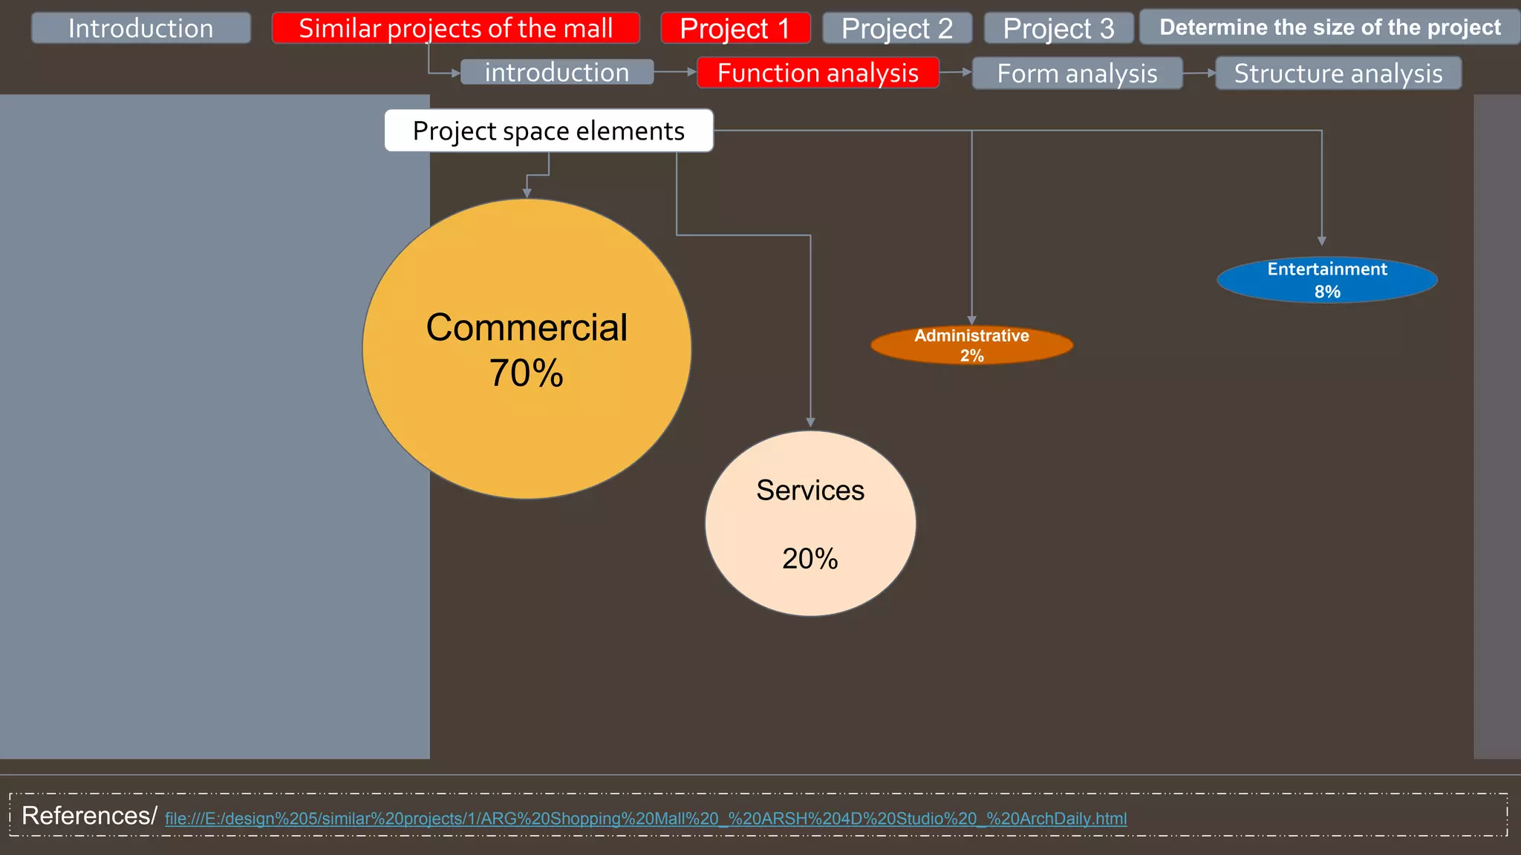
Task: Jump to the Form analysis step
Action: pos(1077,73)
